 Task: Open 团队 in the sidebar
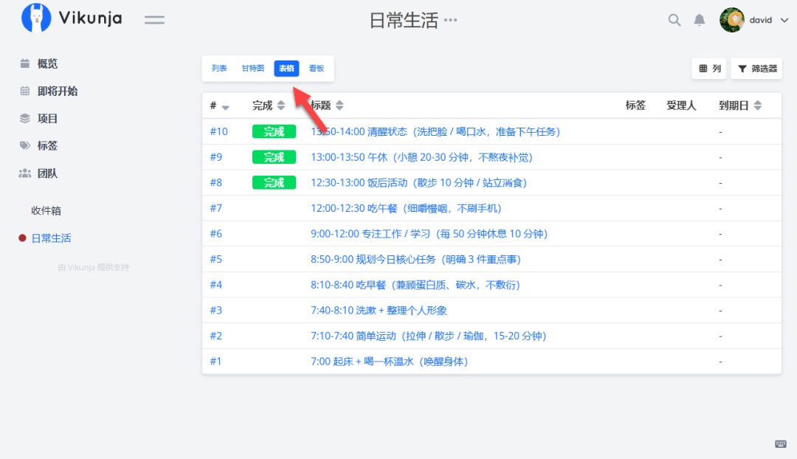(x=47, y=173)
